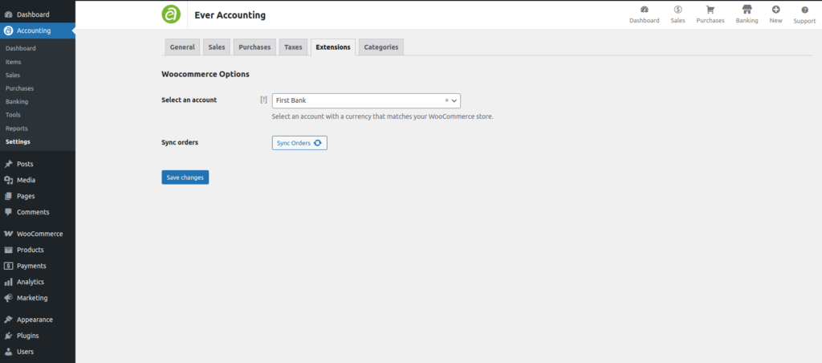Switch to the Purchases settings tab

tap(254, 47)
